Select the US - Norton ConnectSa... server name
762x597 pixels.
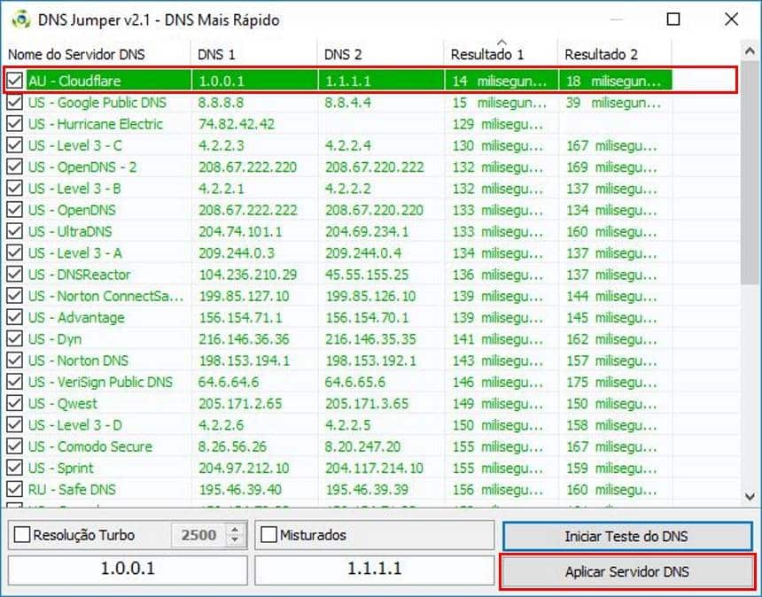[x=106, y=296]
